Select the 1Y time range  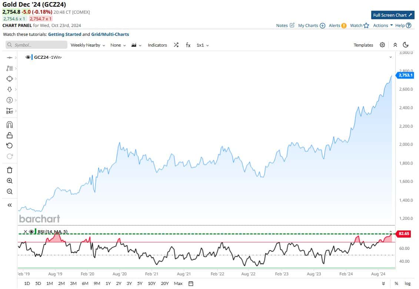coord(108,283)
